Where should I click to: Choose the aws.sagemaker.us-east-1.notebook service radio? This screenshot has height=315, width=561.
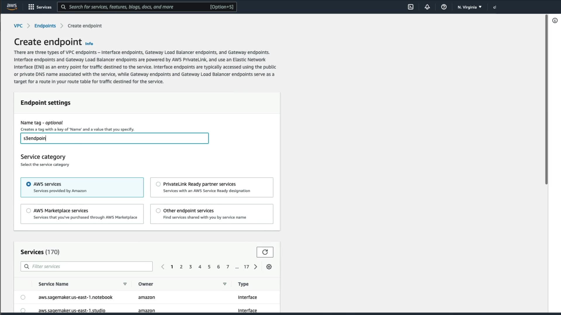[x=23, y=297]
